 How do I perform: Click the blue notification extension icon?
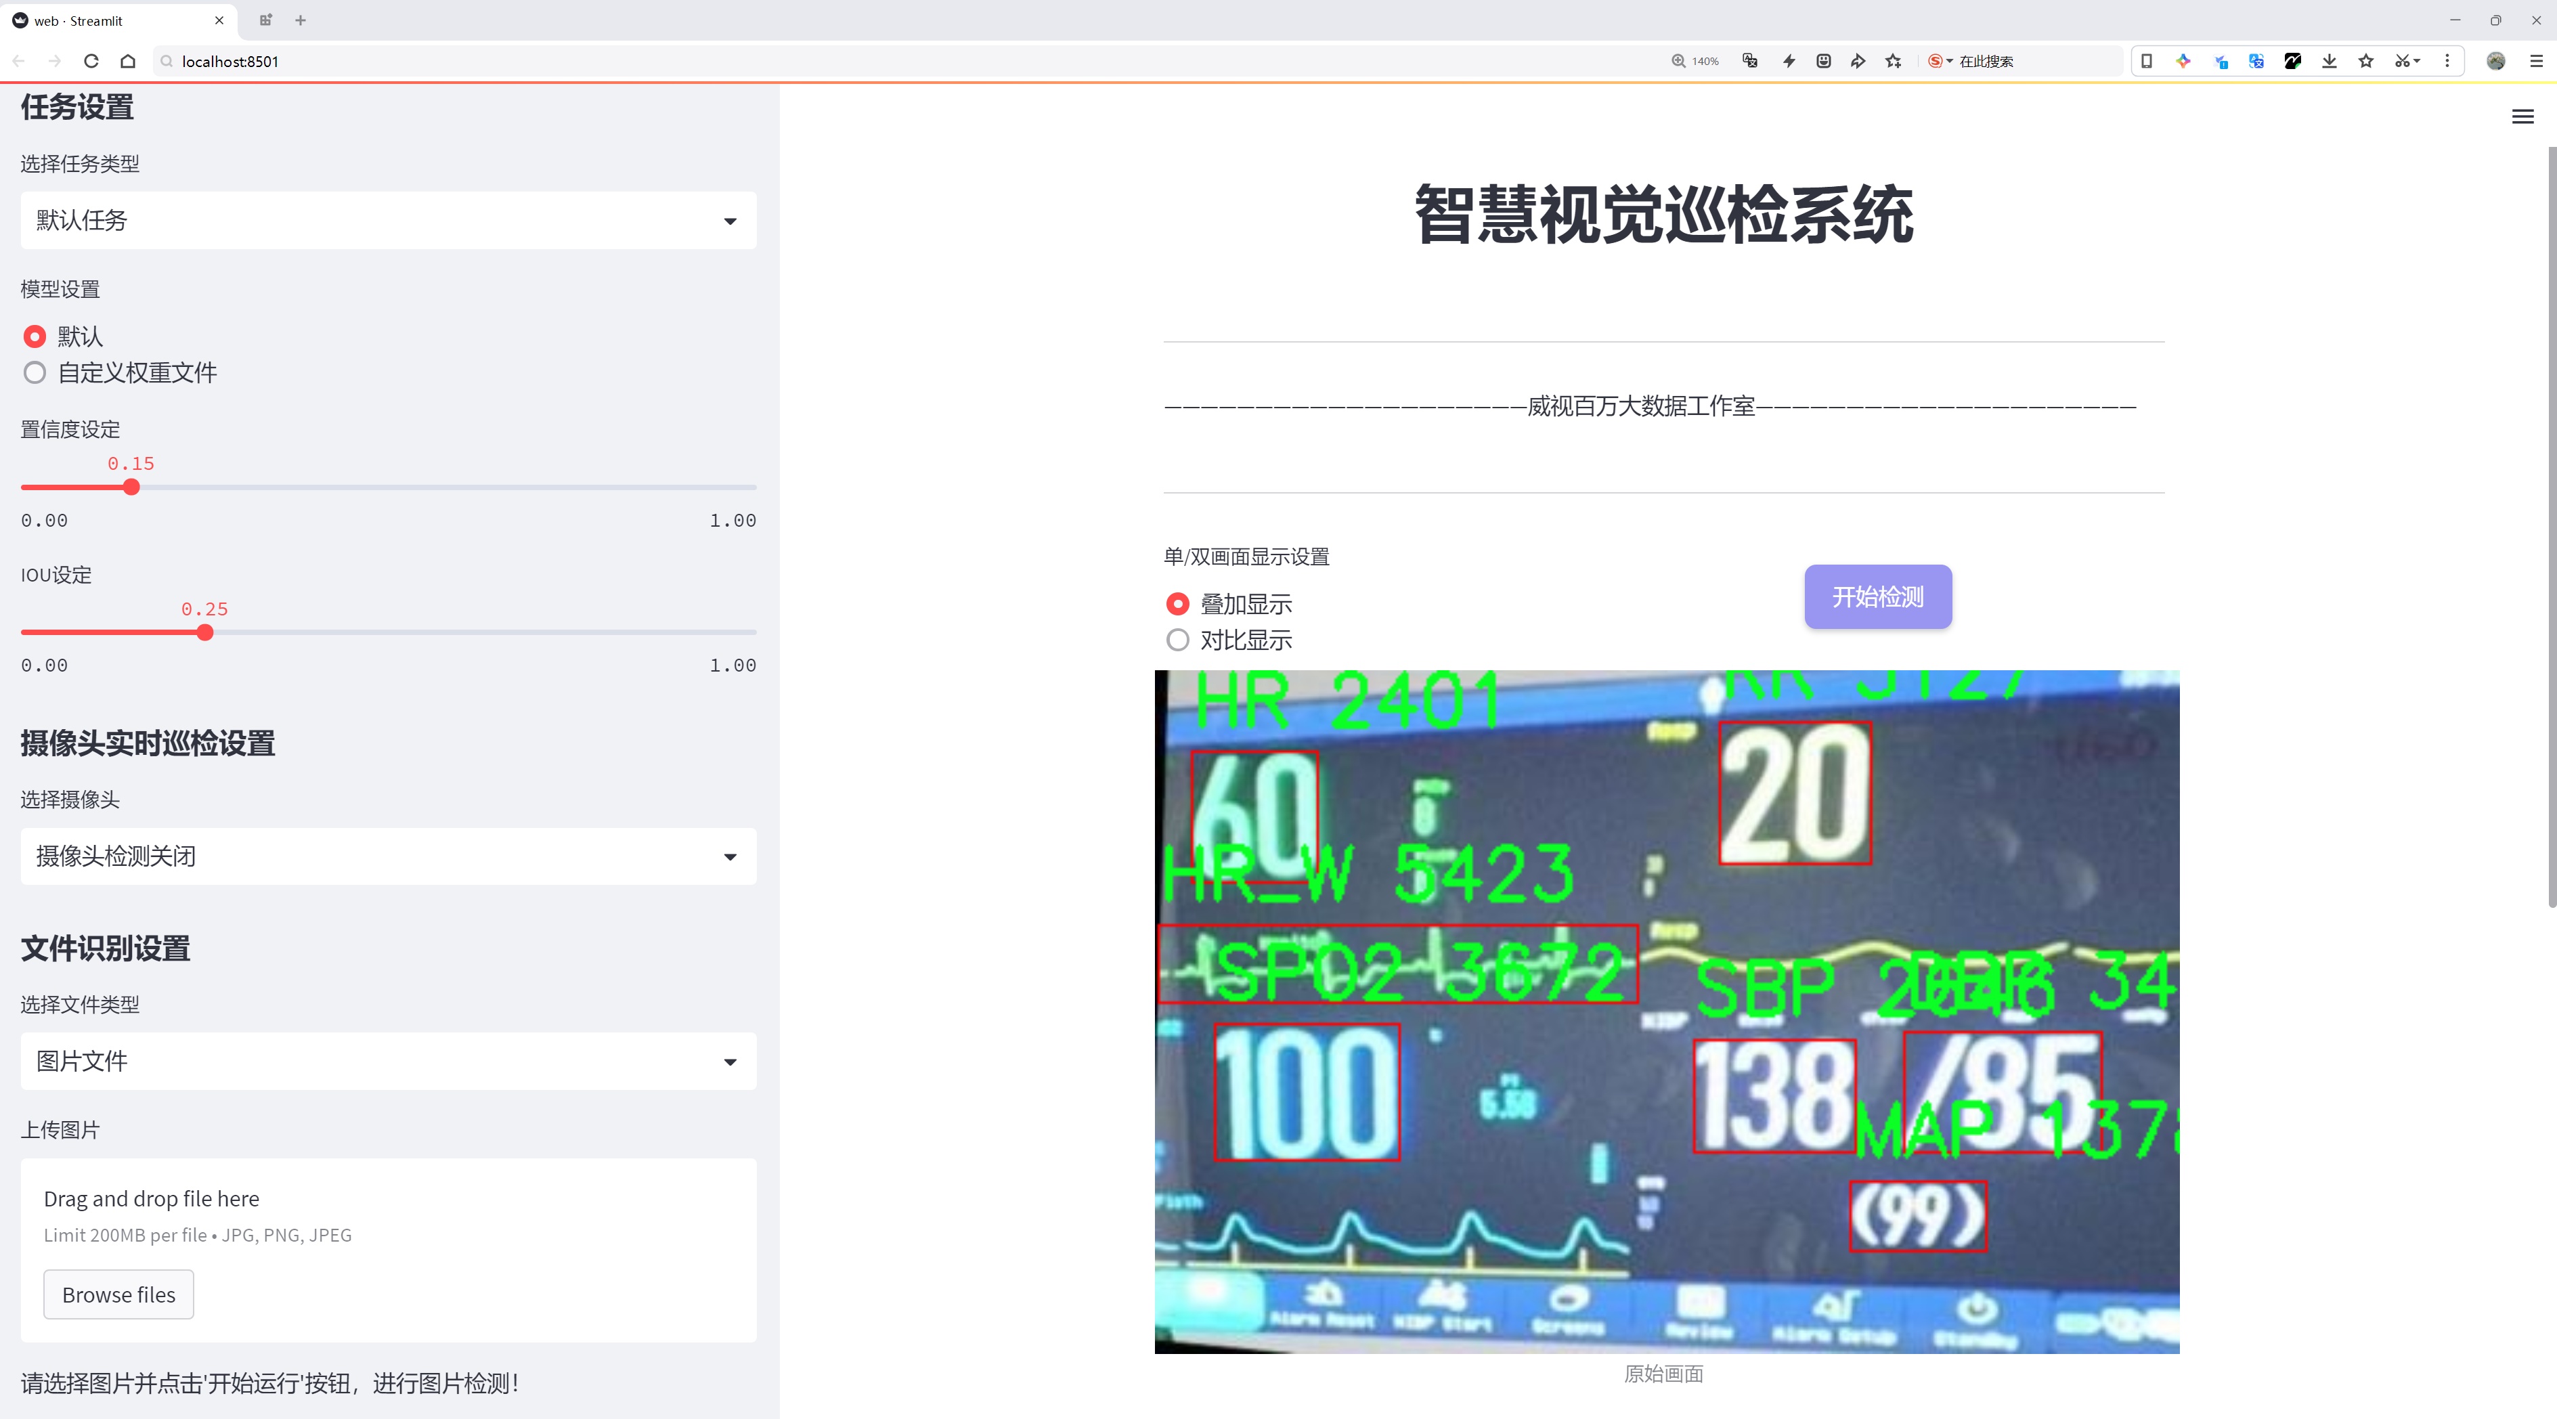[2221, 62]
